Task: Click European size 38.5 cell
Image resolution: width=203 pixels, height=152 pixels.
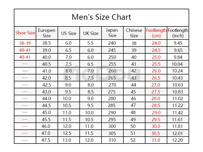Action: coord(47,43)
